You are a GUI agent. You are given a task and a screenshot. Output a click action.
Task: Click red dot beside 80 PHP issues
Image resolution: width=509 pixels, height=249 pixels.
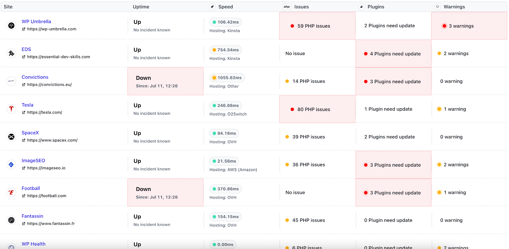point(292,109)
